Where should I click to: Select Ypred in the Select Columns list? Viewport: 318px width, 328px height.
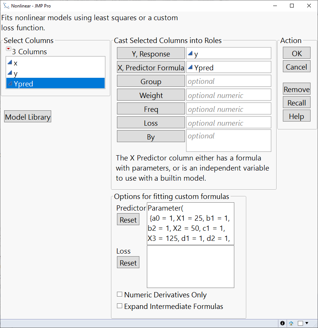[x=55, y=83]
